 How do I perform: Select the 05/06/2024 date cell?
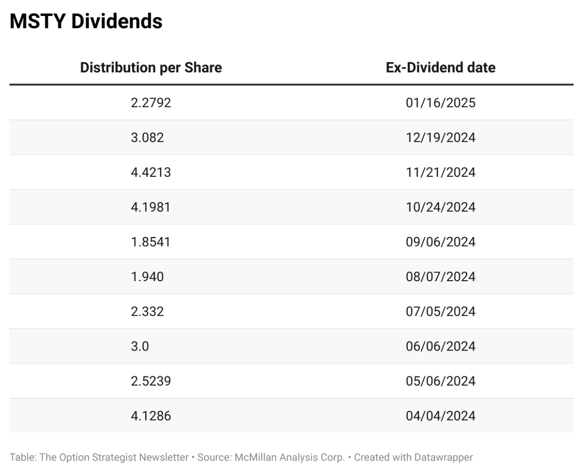click(x=441, y=381)
